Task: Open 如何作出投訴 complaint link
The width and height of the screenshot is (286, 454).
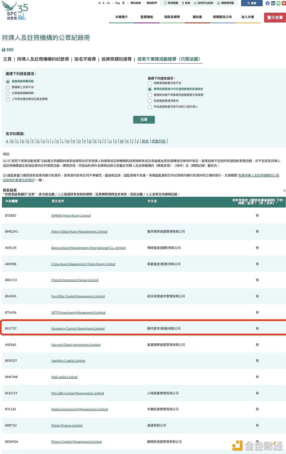Action: (x=204, y=3)
